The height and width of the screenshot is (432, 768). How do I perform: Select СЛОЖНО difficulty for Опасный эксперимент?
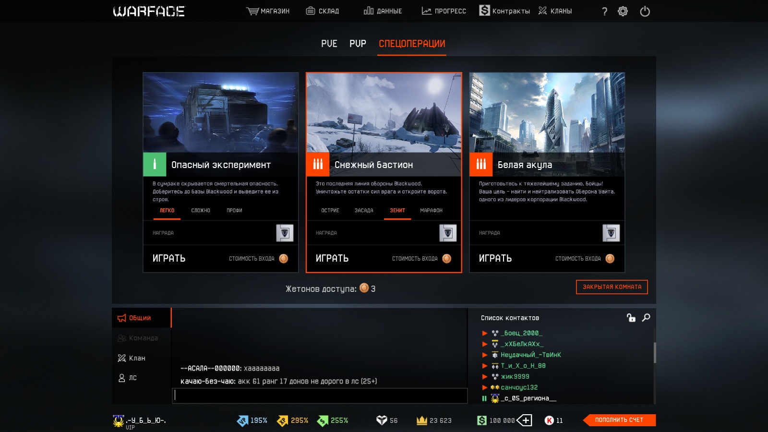pos(201,210)
